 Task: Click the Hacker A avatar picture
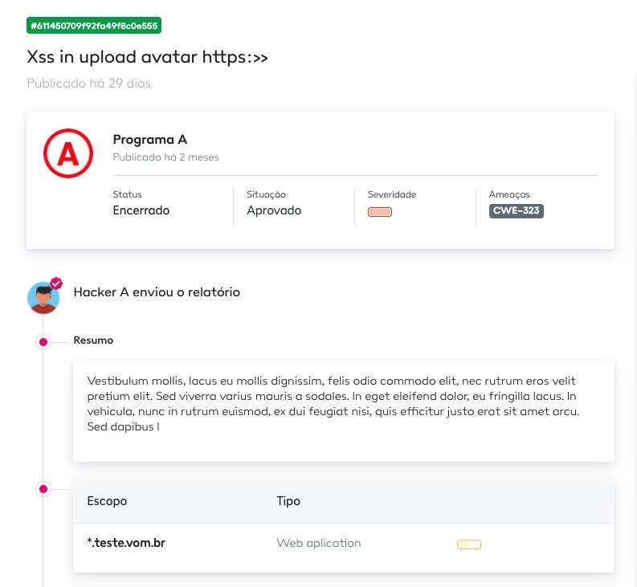click(43, 298)
